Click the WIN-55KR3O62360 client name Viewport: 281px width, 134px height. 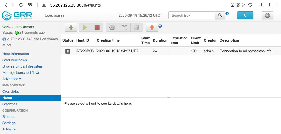(18, 27)
